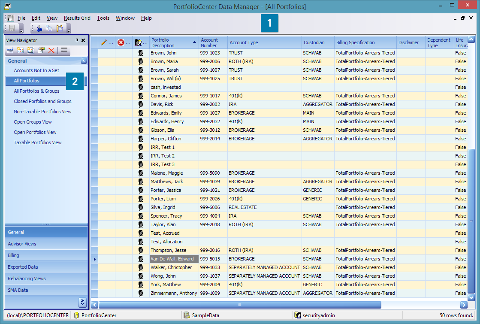Open the All Portfolios & Groups view

pos(37,91)
